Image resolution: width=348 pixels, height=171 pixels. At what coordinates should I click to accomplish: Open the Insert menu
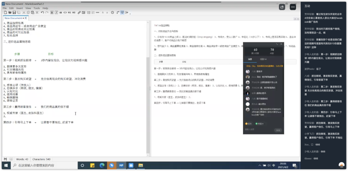pyautogui.click(x=20, y=8)
